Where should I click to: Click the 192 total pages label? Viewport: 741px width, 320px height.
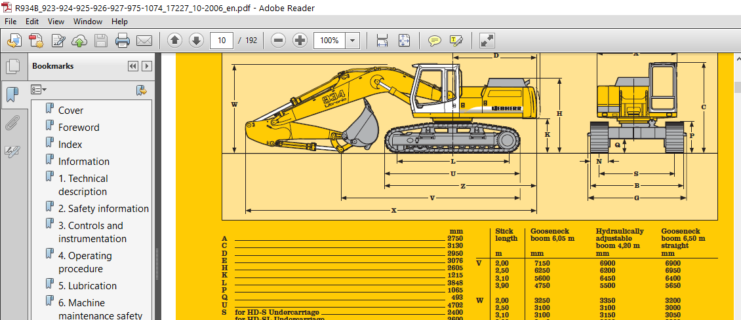tap(251, 41)
